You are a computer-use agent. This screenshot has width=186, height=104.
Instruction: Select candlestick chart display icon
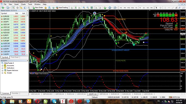(x=76, y=8)
